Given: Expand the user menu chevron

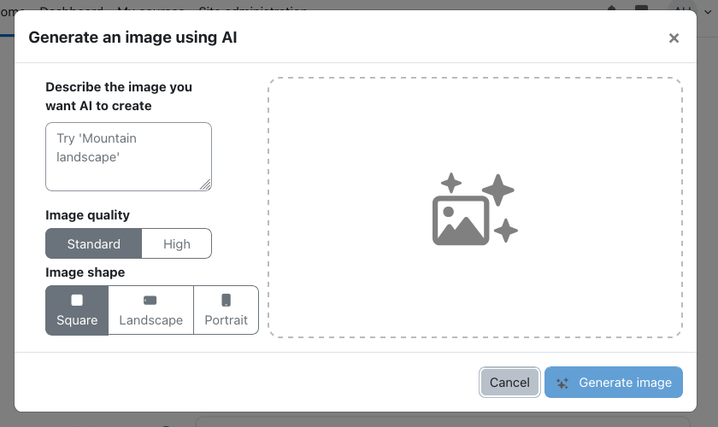Looking at the screenshot, I should pos(708,12).
